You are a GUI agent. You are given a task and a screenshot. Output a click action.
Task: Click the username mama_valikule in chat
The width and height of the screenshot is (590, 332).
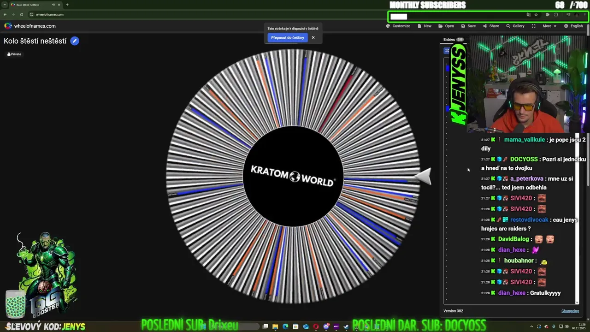pyautogui.click(x=525, y=140)
